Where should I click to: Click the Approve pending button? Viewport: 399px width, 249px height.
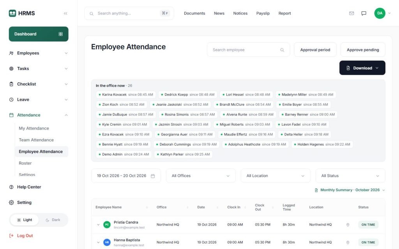tap(363, 50)
